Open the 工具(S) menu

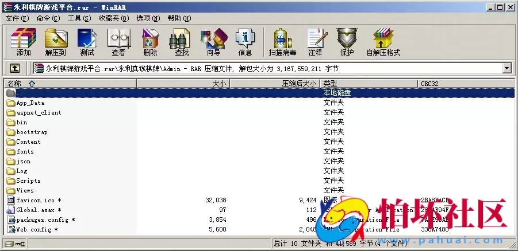(79, 18)
